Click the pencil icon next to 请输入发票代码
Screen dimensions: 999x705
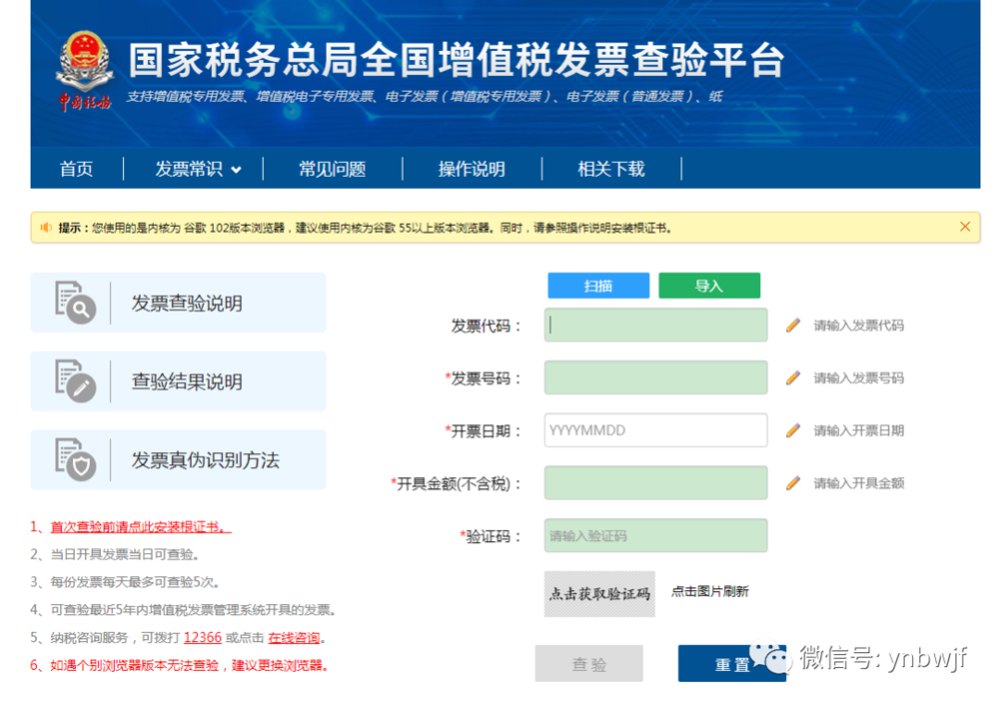[792, 326]
